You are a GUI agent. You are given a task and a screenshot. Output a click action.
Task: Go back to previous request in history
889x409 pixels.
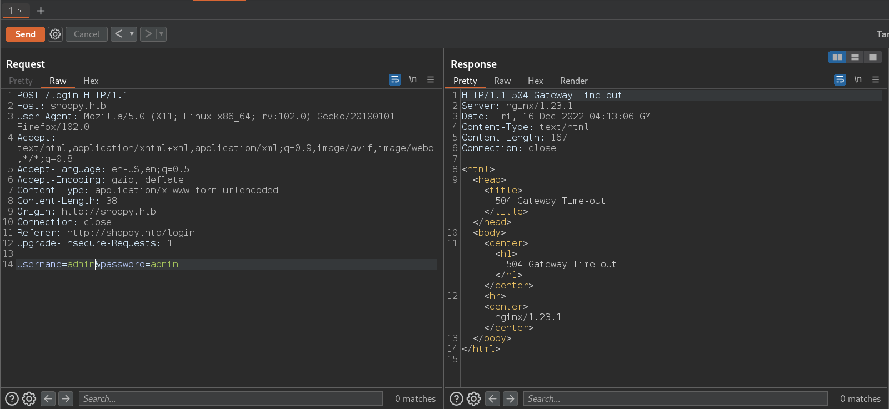tap(118, 34)
